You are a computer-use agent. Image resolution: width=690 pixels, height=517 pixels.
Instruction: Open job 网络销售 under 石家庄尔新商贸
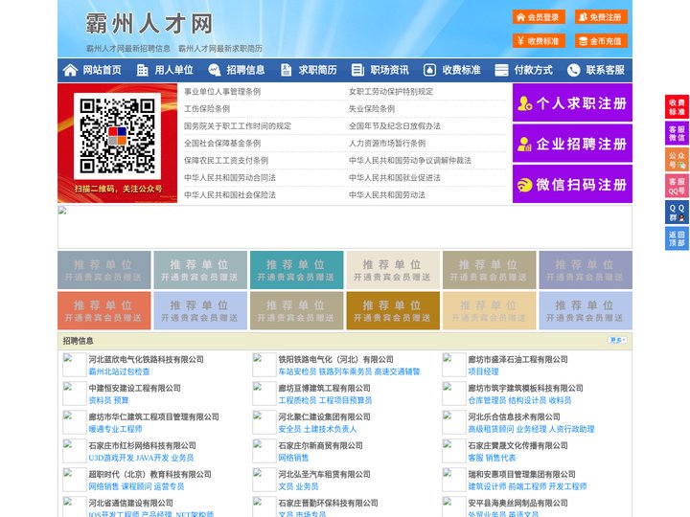point(293,458)
